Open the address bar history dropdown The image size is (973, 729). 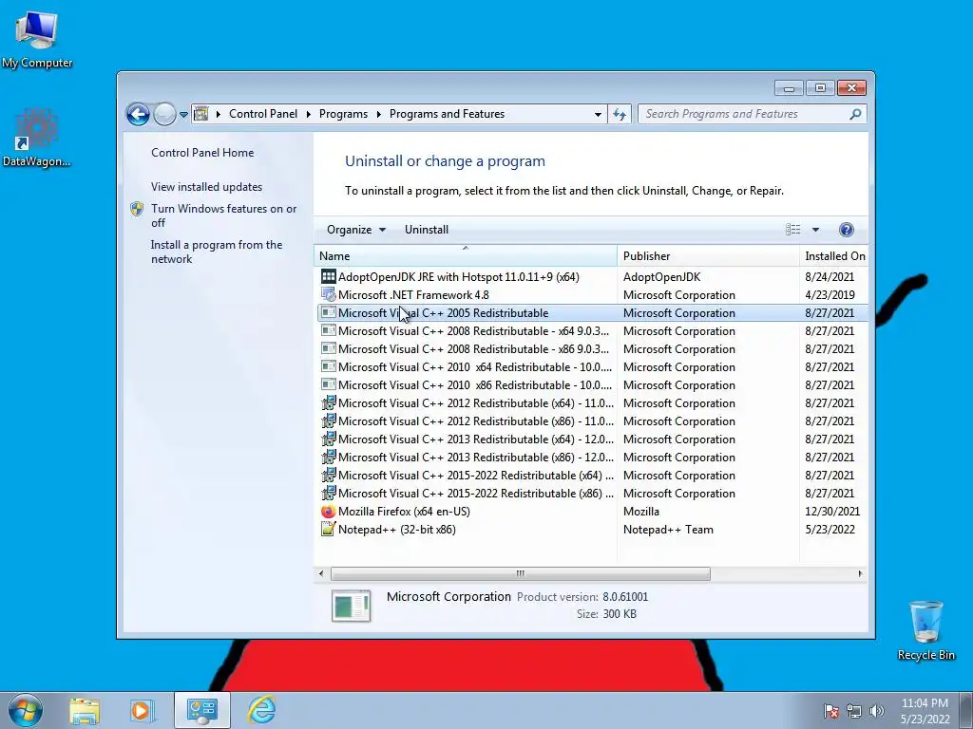click(x=598, y=114)
